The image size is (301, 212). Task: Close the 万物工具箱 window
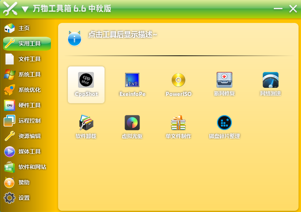point(293,9)
